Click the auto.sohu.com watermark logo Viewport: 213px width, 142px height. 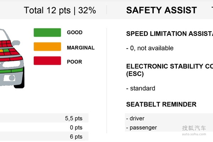(x=194, y=130)
